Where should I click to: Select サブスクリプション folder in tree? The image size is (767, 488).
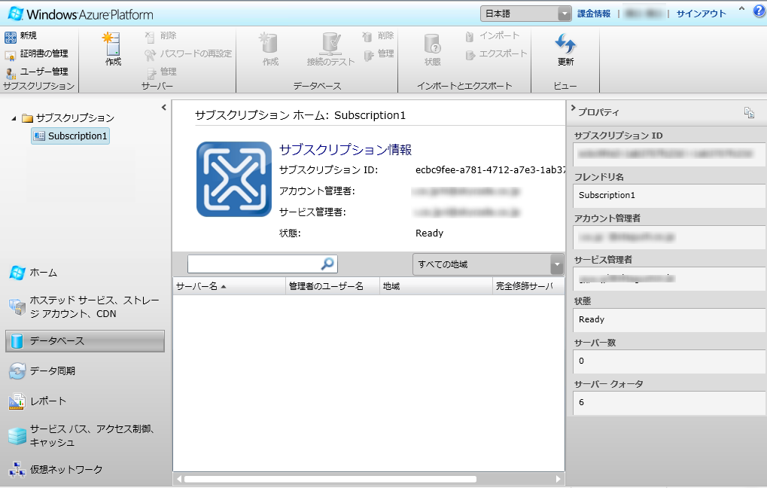click(x=68, y=118)
